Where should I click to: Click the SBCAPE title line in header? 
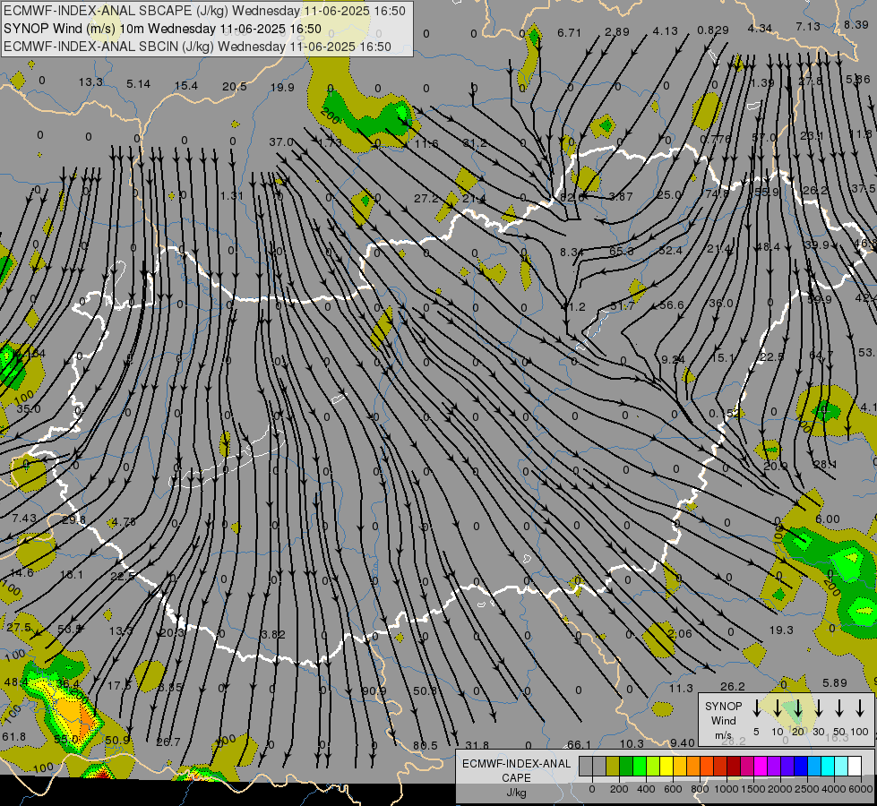click(x=204, y=11)
